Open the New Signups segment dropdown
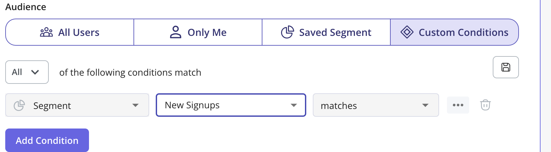 point(231,105)
